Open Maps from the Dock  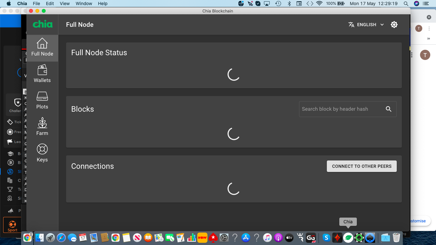pos(159,238)
